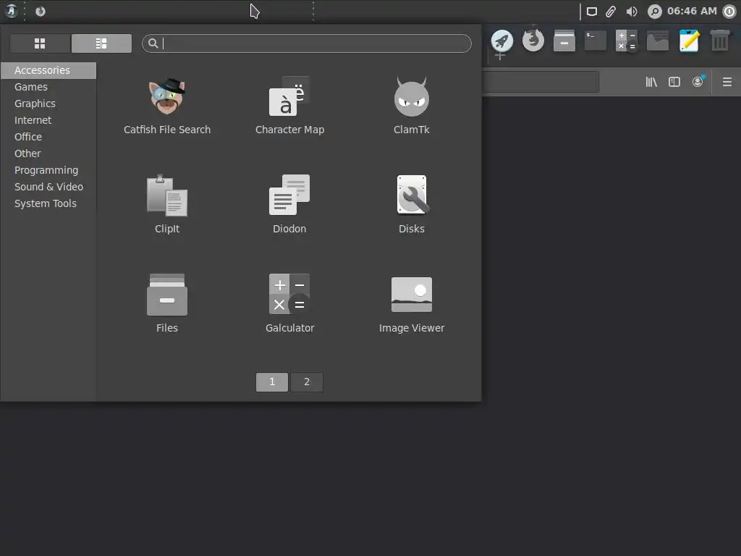Viewport: 741px width, 556px height.
Task: Open trash in the dock
Action: coord(720,41)
